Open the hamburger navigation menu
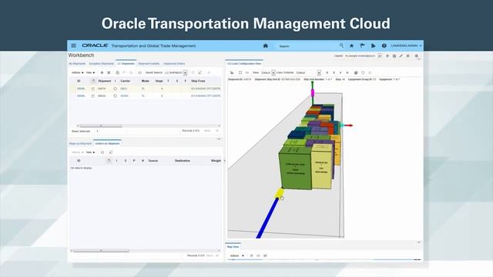Image resolution: width=493 pixels, height=277 pixels. [x=74, y=46]
